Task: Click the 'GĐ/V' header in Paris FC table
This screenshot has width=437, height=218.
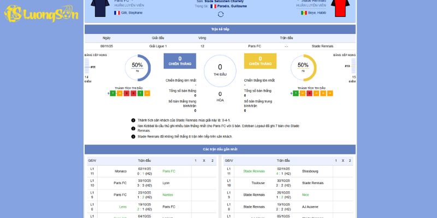Action: point(92,161)
